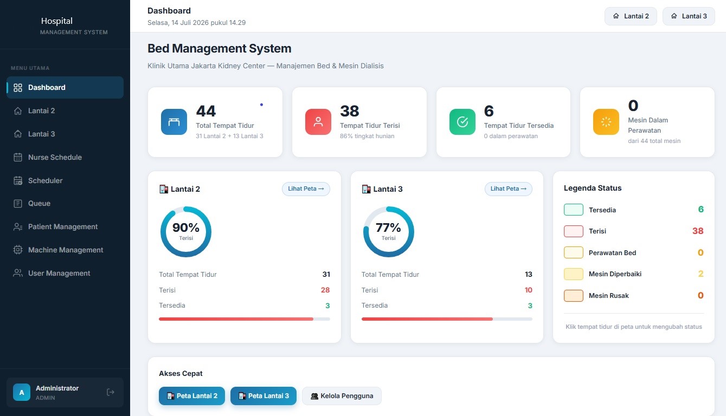The height and width of the screenshot is (416, 726).
Task: Click the blue bed icon on Total Tempat Tidur card
Action: [174, 122]
